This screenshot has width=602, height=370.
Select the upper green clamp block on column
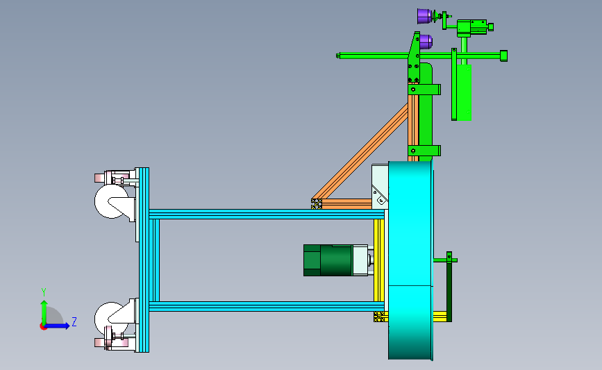point(424,90)
